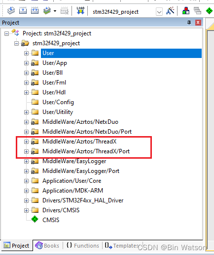The image size is (214, 255).
Task: Select Drivers/STM32F4xx_HAL_Driver tree label
Action: (83, 200)
